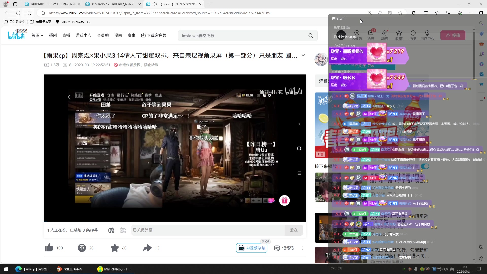Open the Windows Start menu

pyautogui.click(x=6, y=269)
